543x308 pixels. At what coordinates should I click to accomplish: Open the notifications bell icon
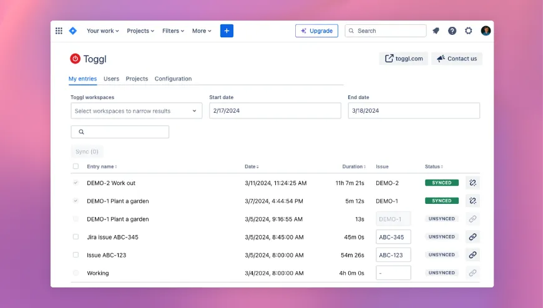[436, 31]
